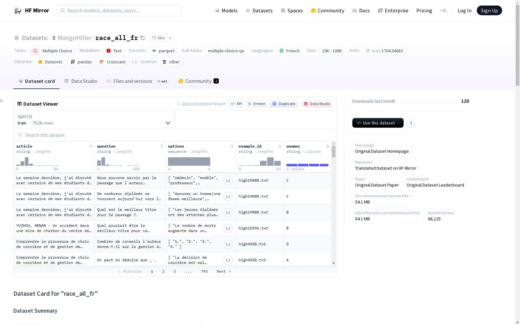The image size is (520, 325).
Task: Click the API button in Dataset Viewer
Action: [x=236, y=104]
